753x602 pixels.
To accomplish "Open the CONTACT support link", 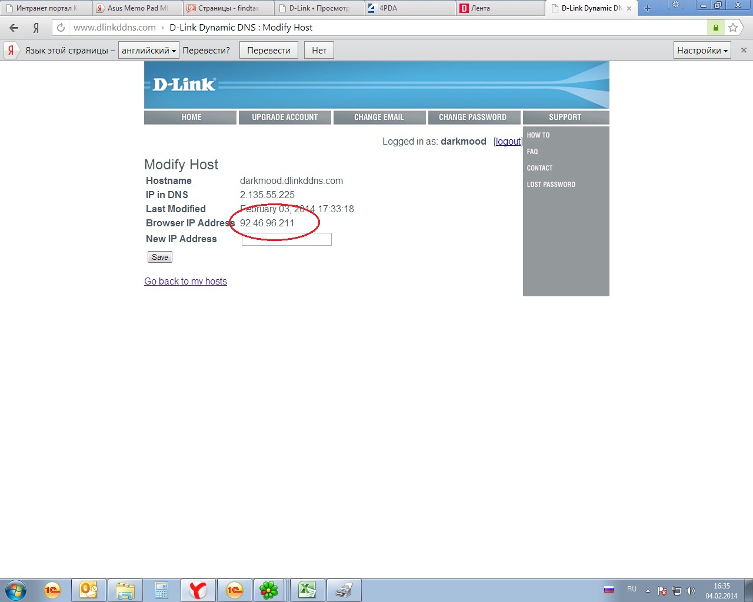I will click(539, 168).
